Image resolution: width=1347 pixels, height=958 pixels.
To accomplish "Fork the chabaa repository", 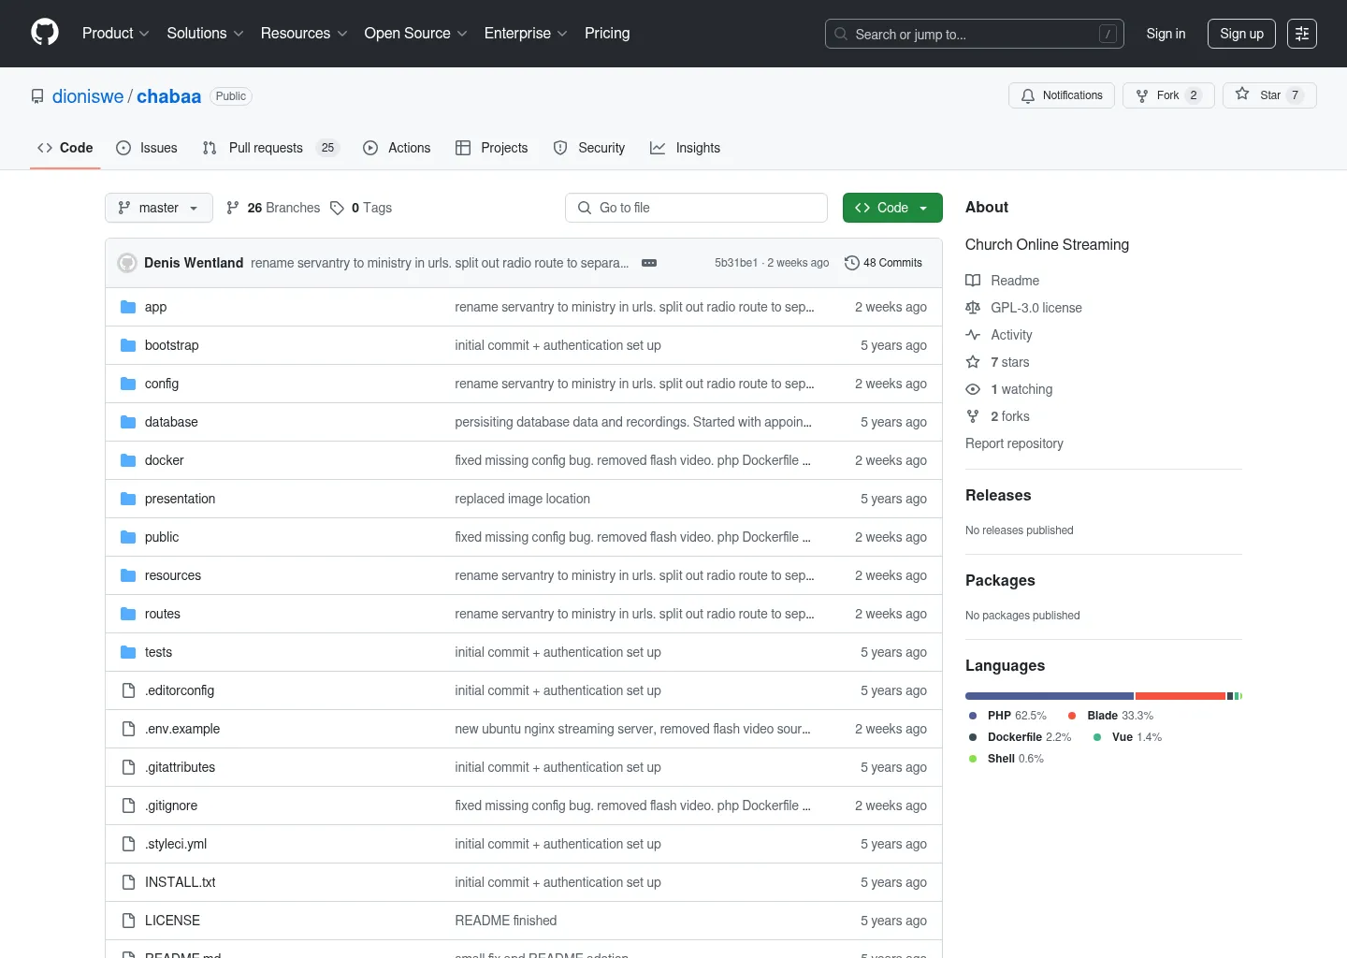I will click(1167, 95).
